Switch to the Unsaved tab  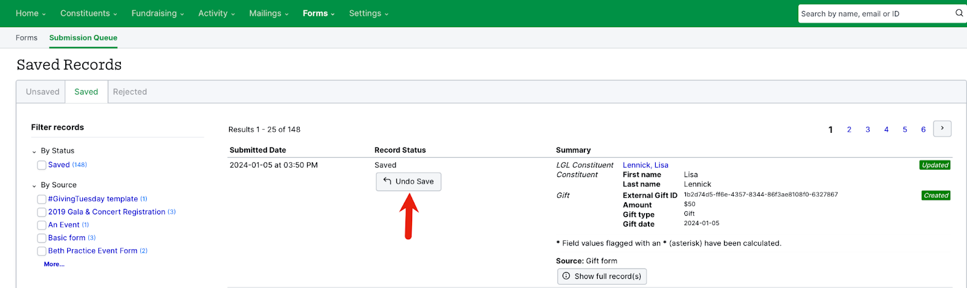pyautogui.click(x=42, y=92)
